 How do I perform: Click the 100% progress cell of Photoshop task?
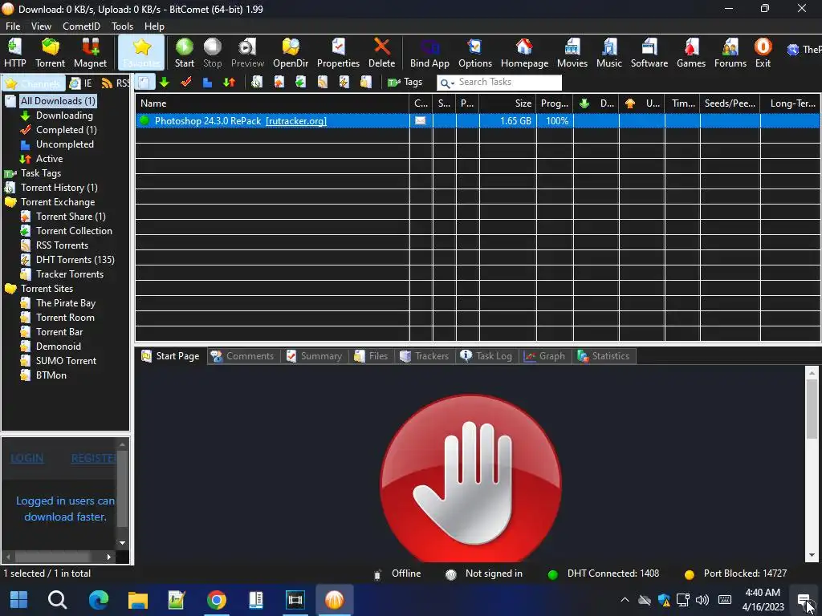555,121
